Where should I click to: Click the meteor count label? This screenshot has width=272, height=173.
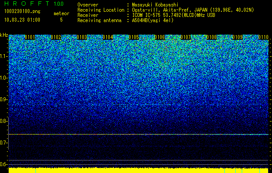[x=61, y=13]
